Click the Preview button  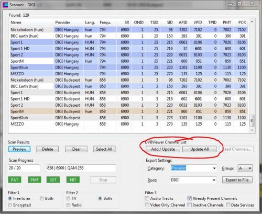pos(19,149)
